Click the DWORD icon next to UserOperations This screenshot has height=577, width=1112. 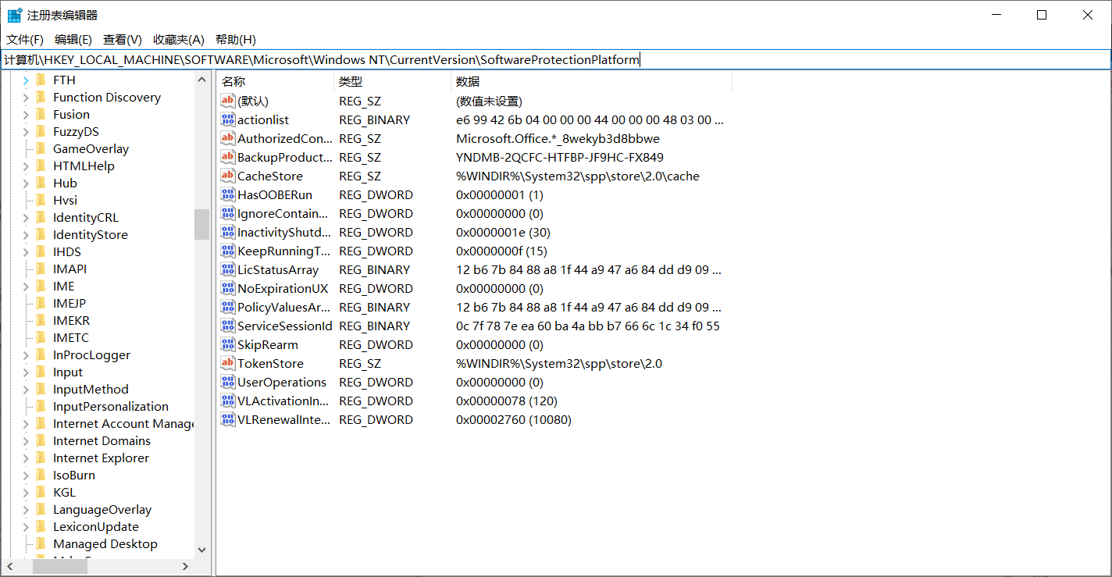227,382
